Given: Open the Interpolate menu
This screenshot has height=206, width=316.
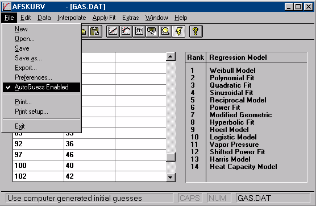Looking at the screenshot, I should [x=72, y=18].
